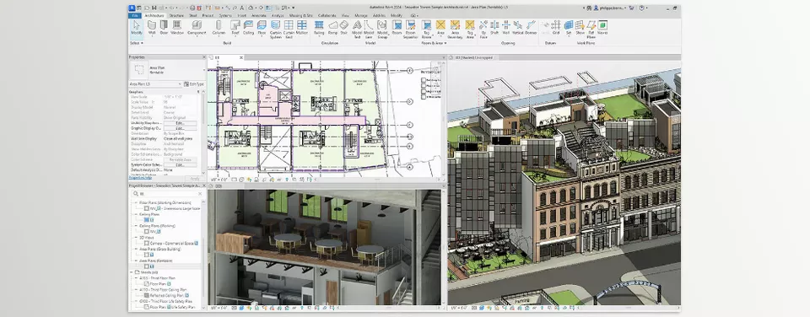Select the Door tool
The height and width of the screenshot is (317, 810).
tap(164, 28)
